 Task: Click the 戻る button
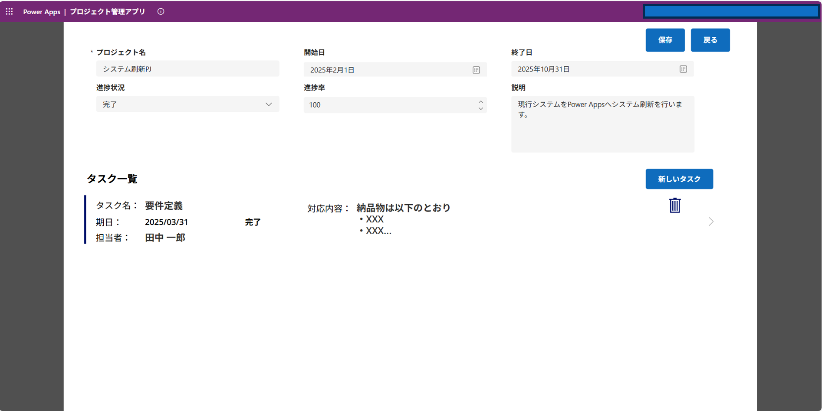click(710, 40)
